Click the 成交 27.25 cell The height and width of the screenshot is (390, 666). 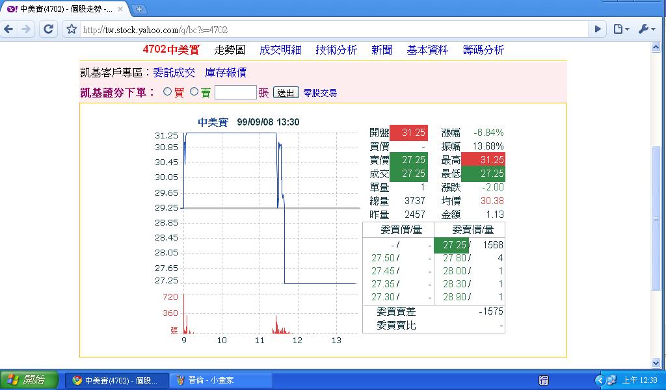408,174
